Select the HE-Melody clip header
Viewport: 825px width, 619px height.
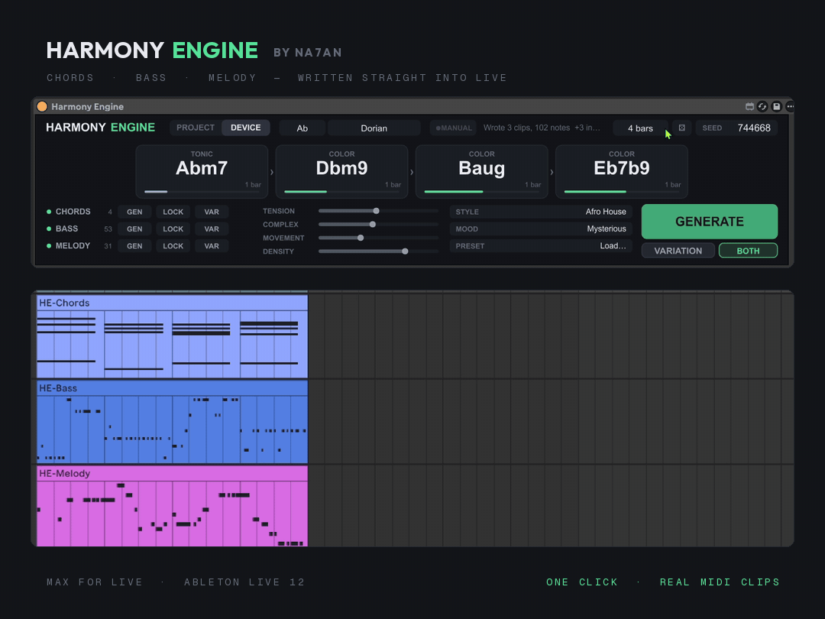pyautogui.click(x=172, y=473)
